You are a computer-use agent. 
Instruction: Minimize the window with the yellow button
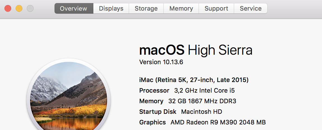19,8
